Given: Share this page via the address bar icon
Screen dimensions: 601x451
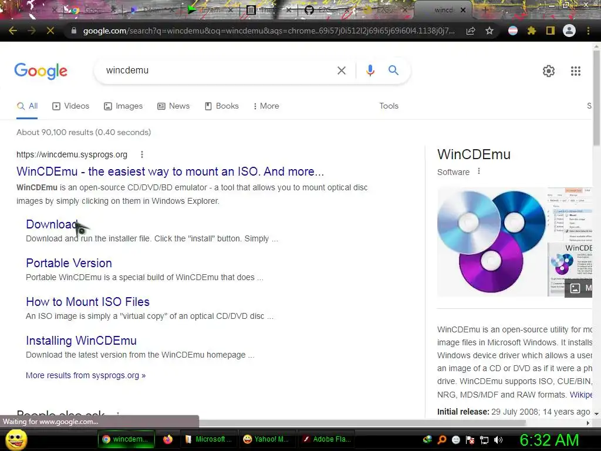Looking at the screenshot, I should (471, 31).
